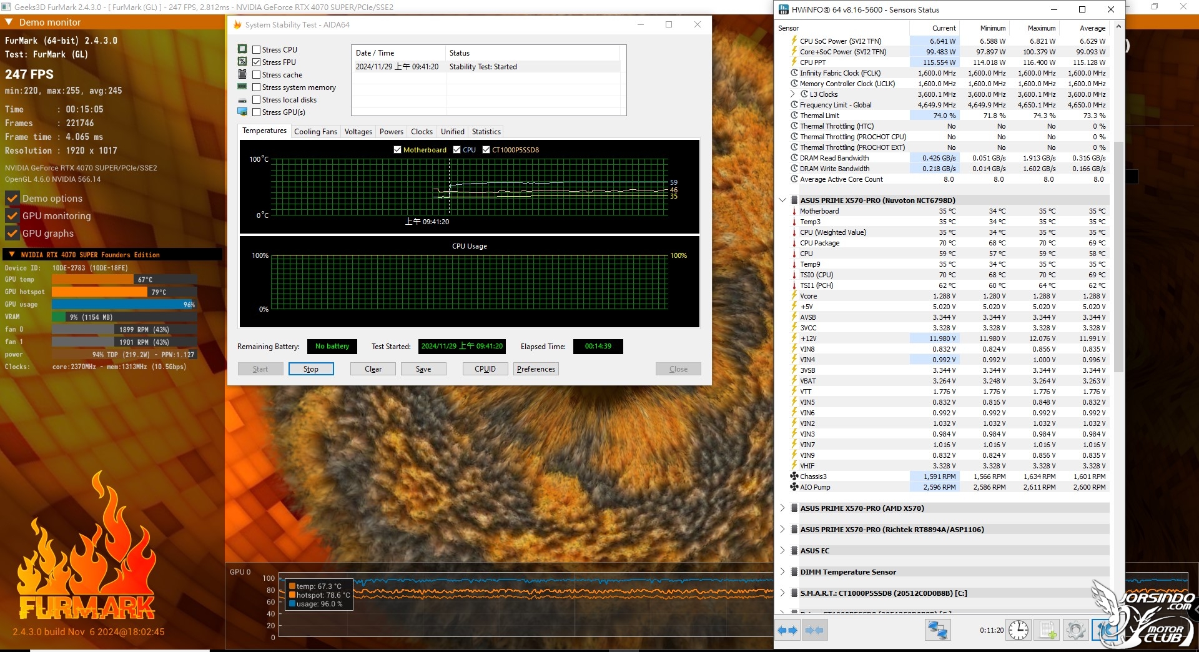1199x652 pixels.
Task: Collapse the NVIDIA RTX 4070 SUPER section
Action: point(12,255)
